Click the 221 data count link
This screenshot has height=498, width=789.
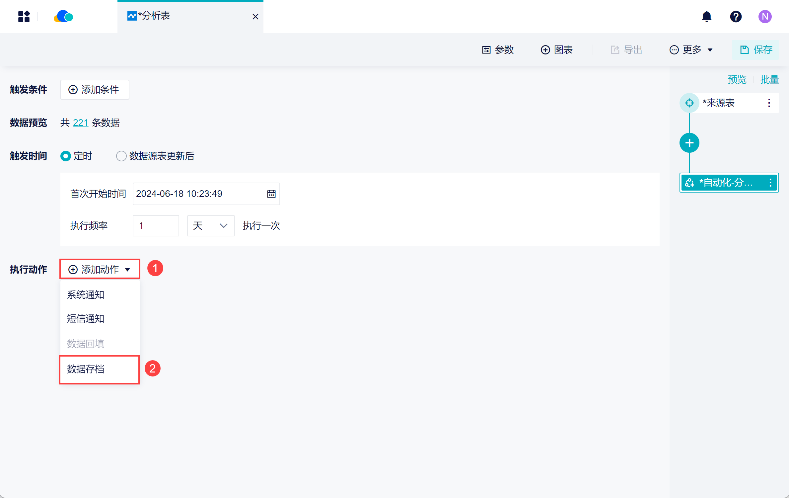click(x=80, y=123)
